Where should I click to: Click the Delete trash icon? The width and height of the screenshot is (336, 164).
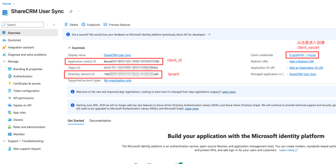click(66, 25)
